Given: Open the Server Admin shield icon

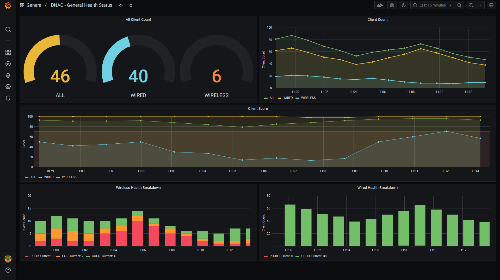Looking at the screenshot, I should [8, 98].
